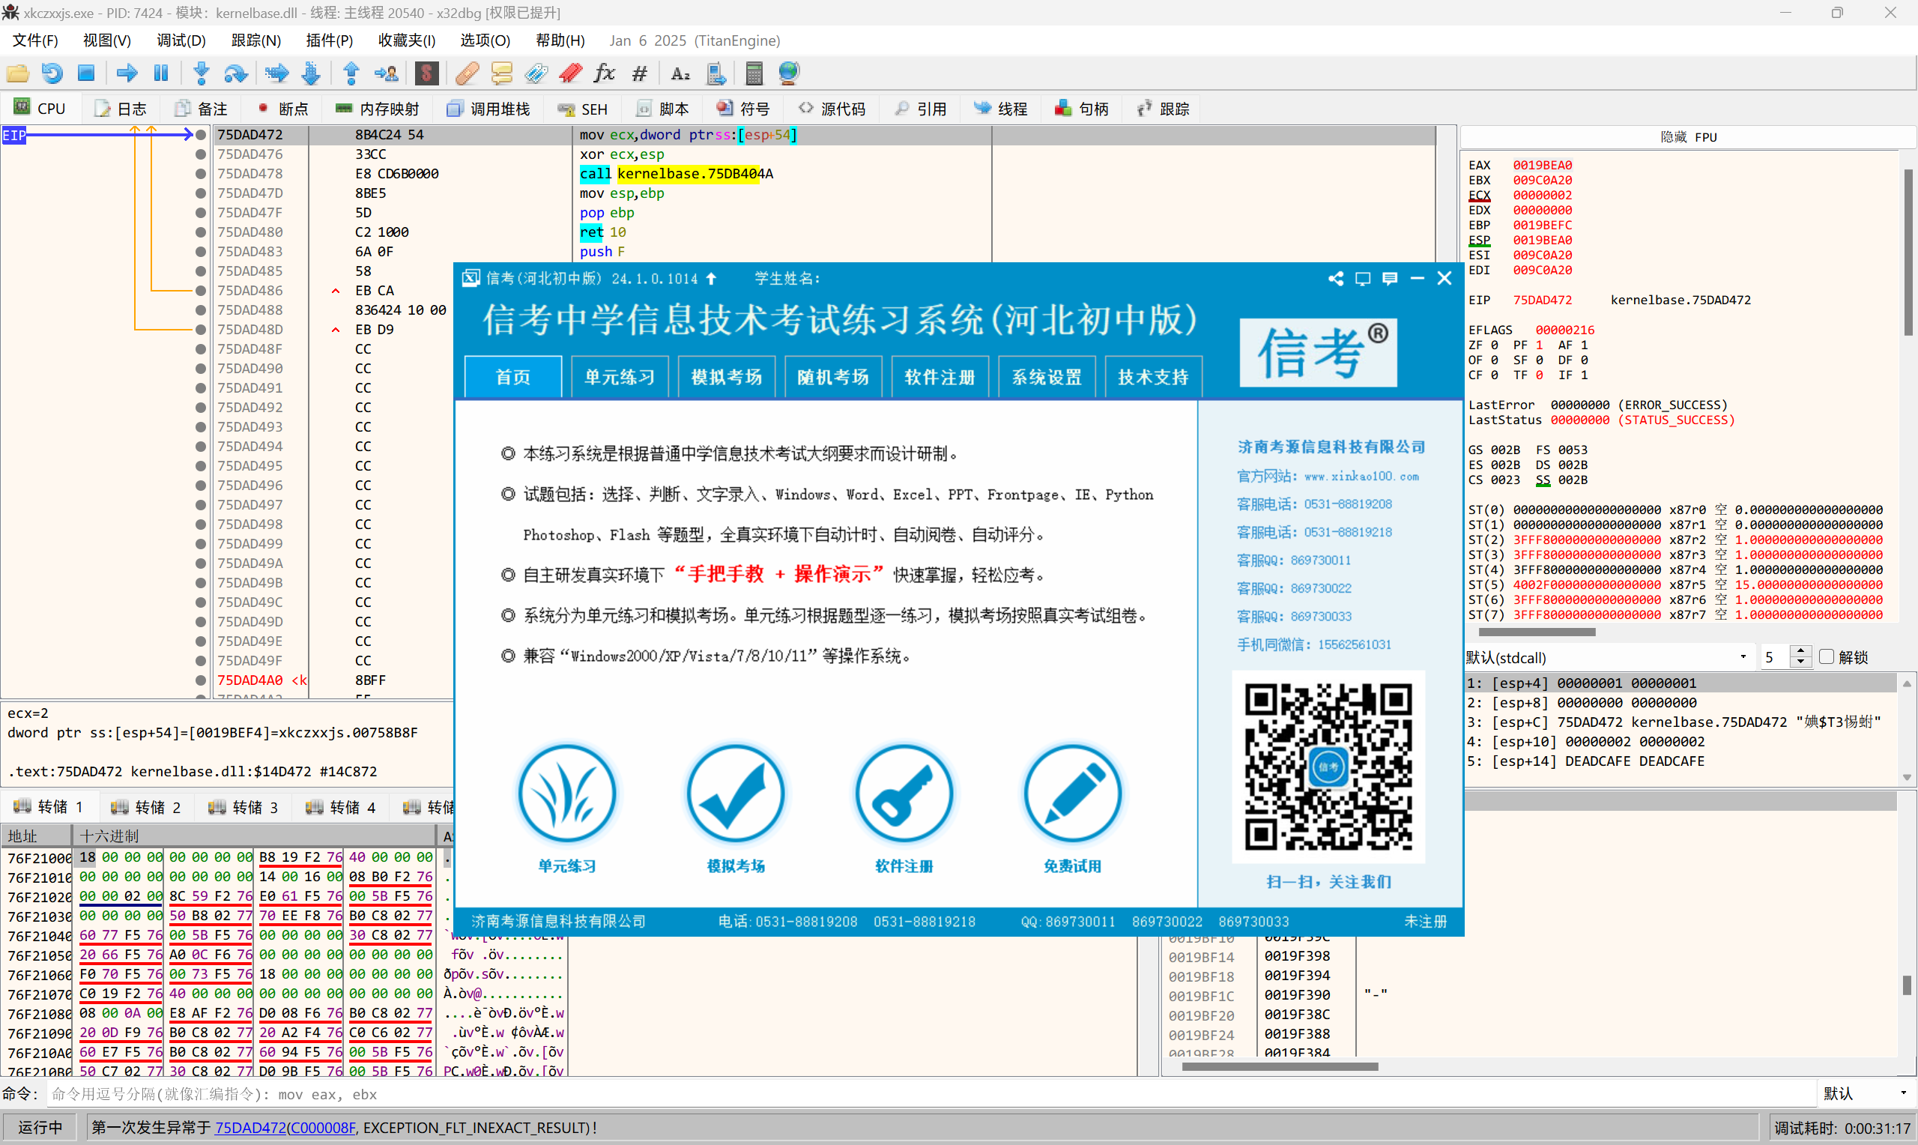Switch to the 内存映射 tab

point(378,109)
